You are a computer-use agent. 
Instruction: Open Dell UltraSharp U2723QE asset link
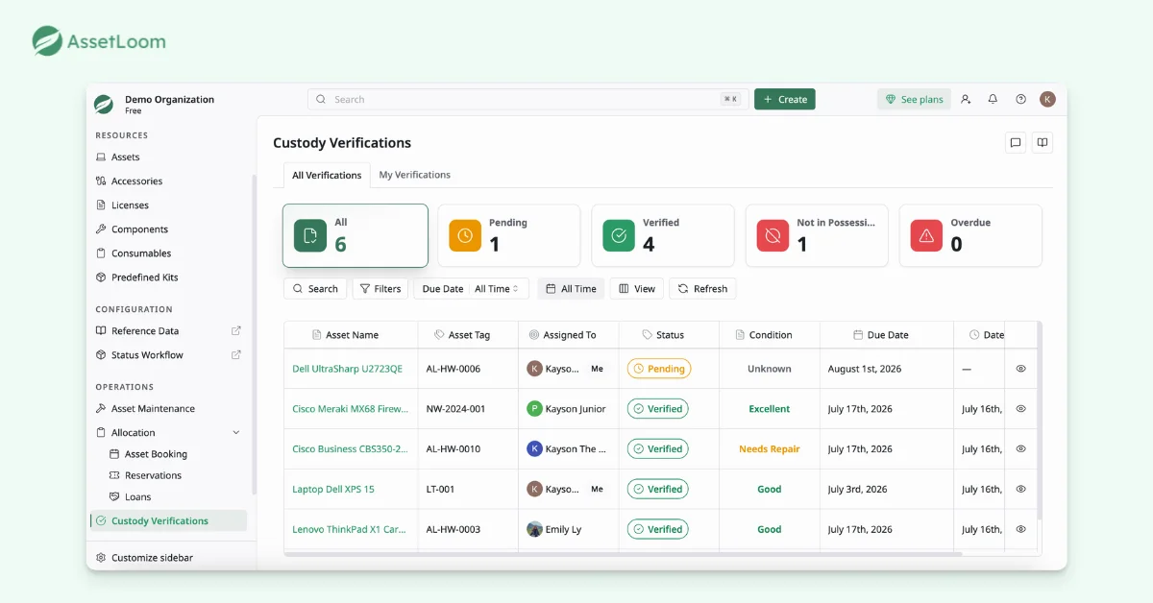[x=347, y=369]
